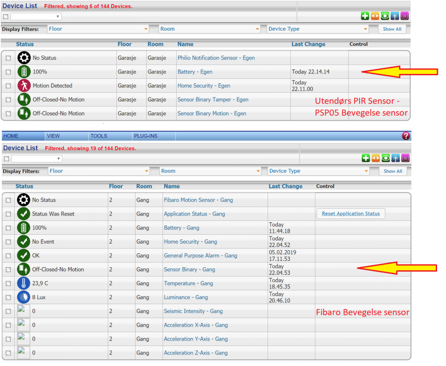Tick the checkbox for Philio Notification Sensor - Egen
Screen dimensions: 446x366
click(8, 58)
